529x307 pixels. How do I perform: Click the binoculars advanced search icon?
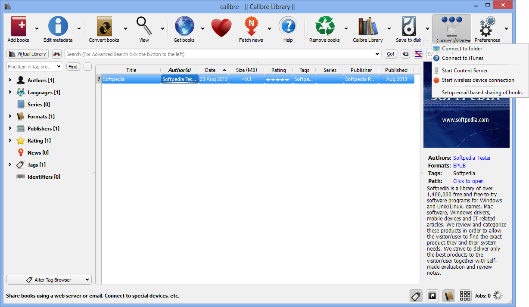tap(57, 54)
